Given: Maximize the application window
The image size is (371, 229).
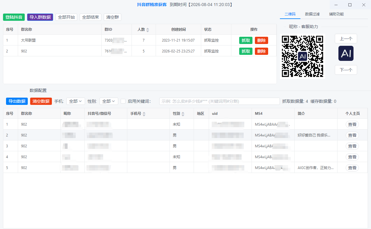Looking at the screenshot, I should click(x=350, y=5).
